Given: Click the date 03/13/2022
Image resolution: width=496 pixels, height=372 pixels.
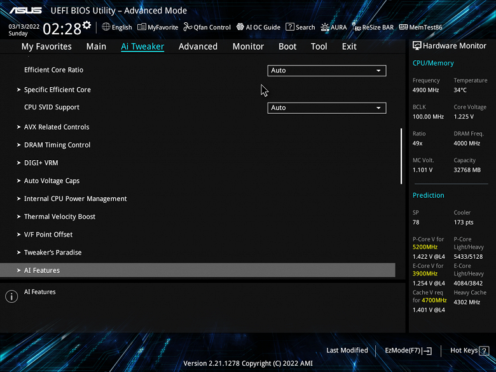Looking at the screenshot, I should pos(24,27).
